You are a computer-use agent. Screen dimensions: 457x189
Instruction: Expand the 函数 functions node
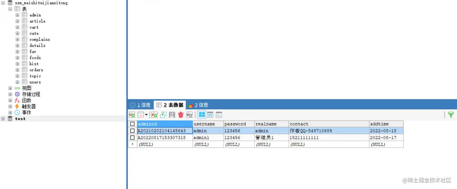click(10, 100)
